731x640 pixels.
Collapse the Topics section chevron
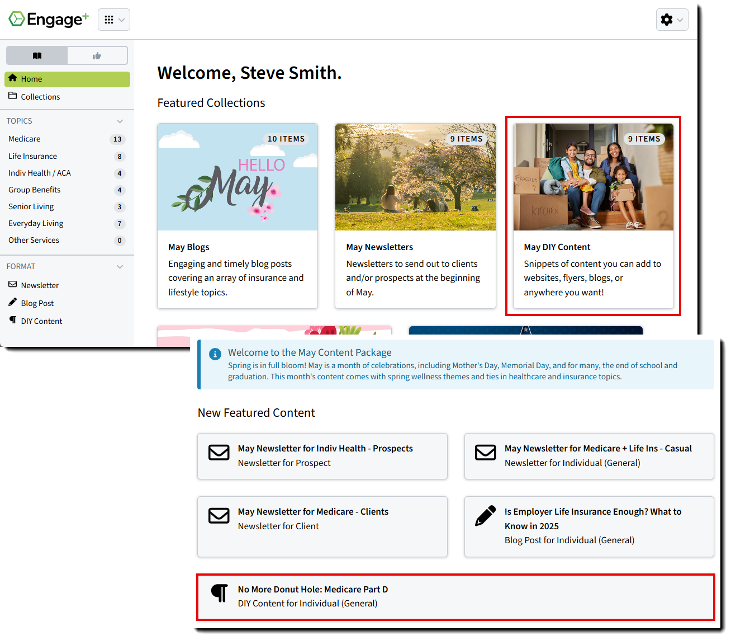120,121
